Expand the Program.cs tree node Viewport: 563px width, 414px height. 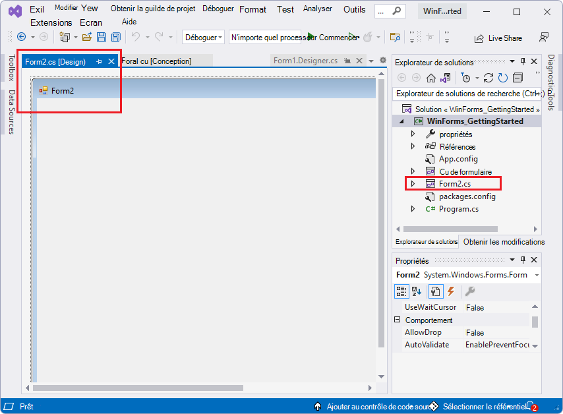(413, 208)
